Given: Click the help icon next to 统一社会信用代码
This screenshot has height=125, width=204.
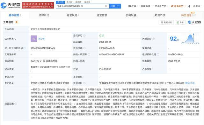Looking at the screenshot, I should coord(25,48).
